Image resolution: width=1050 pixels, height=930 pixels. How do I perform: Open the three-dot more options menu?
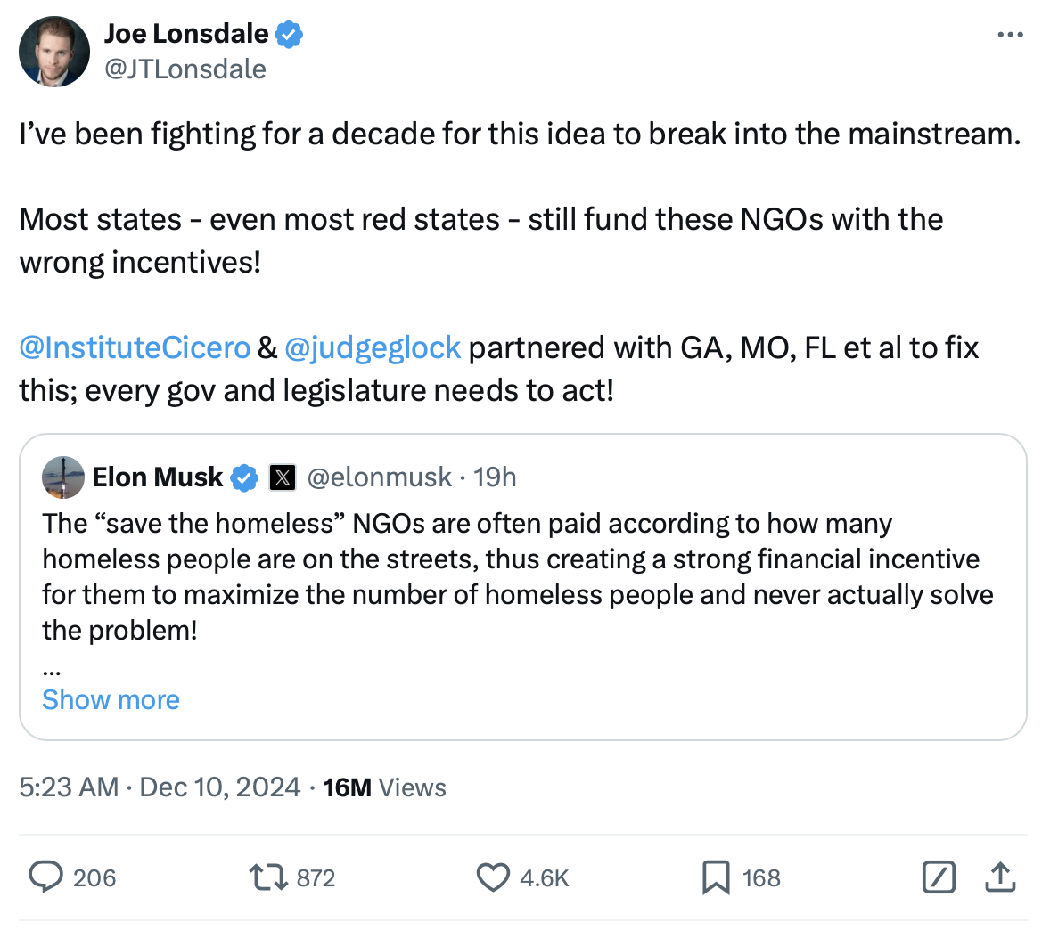click(1010, 35)
